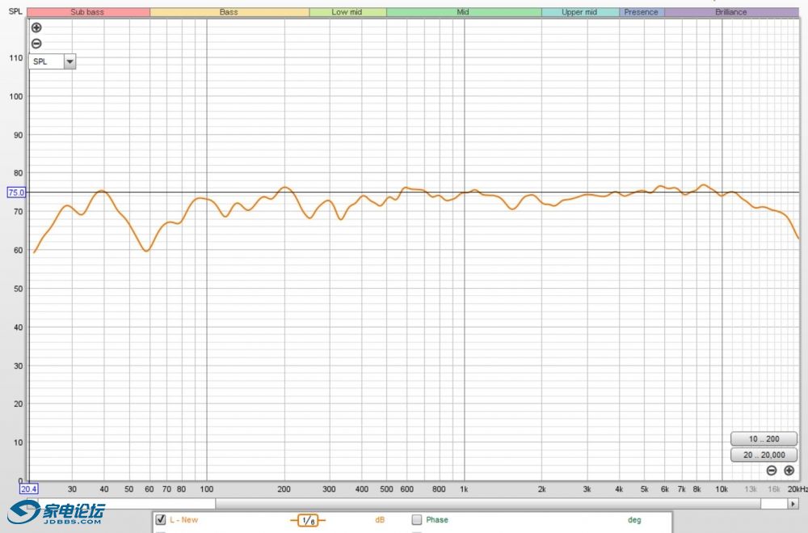Click the right arrow of horizontal scrollbar
Image resolution: width=808 pixels, height=533 pixels.
pos(793,503)
